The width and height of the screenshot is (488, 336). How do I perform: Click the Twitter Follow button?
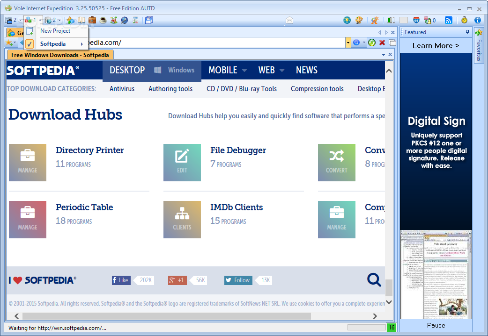pos(238,280)
